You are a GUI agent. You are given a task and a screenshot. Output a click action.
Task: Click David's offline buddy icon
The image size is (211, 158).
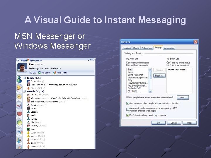tap(28, 140)
